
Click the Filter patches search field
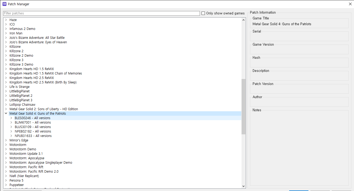pos(101,13)
